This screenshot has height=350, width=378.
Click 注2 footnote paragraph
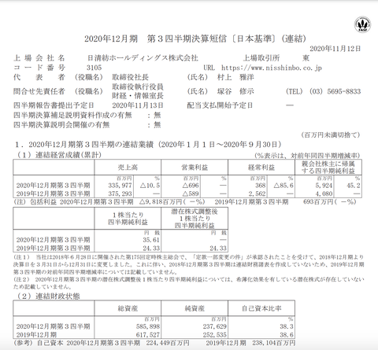tap(189, 283)
